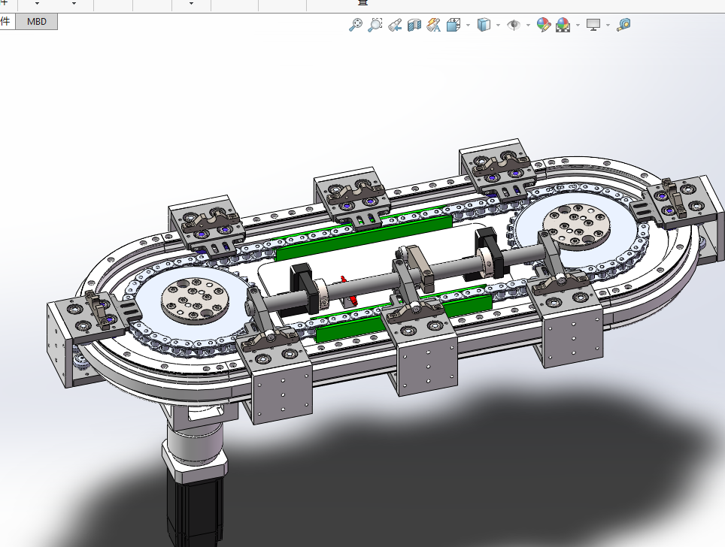This screenshot has width=725, height=547.
Task: Click the tape measure icon ending the view toolbar
Action: tap(623, 25)
